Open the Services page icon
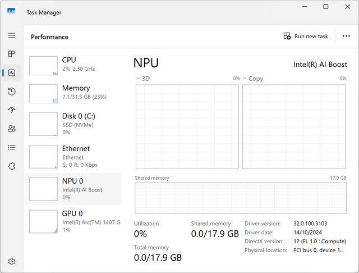359x273 pixels. click(x=12, y=166)
